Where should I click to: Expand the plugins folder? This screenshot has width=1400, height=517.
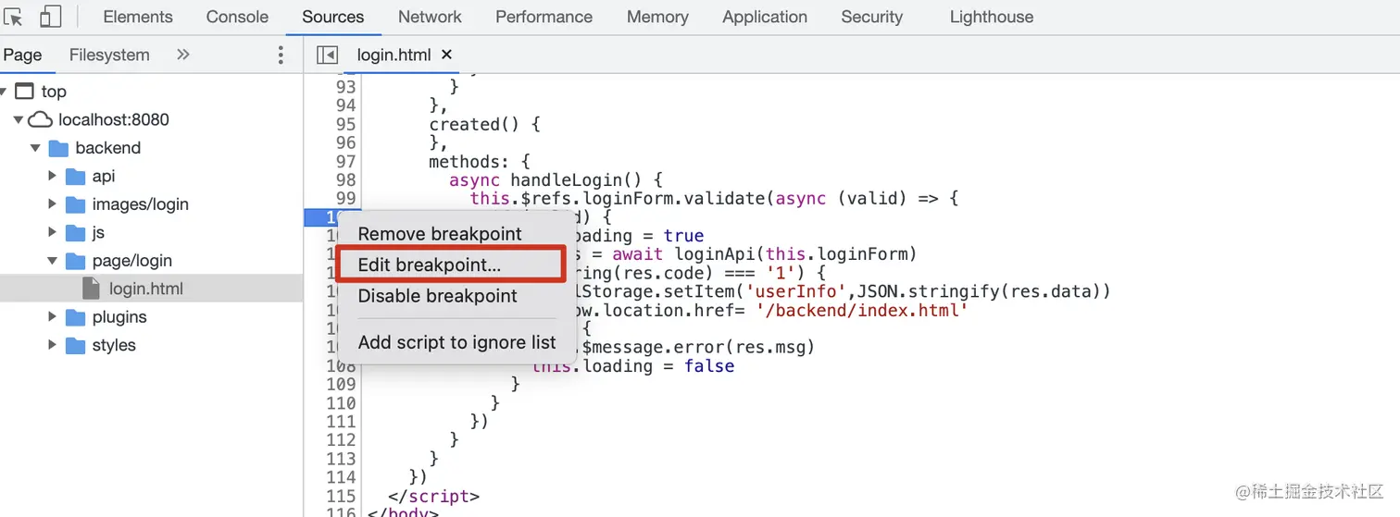[53, 317]
